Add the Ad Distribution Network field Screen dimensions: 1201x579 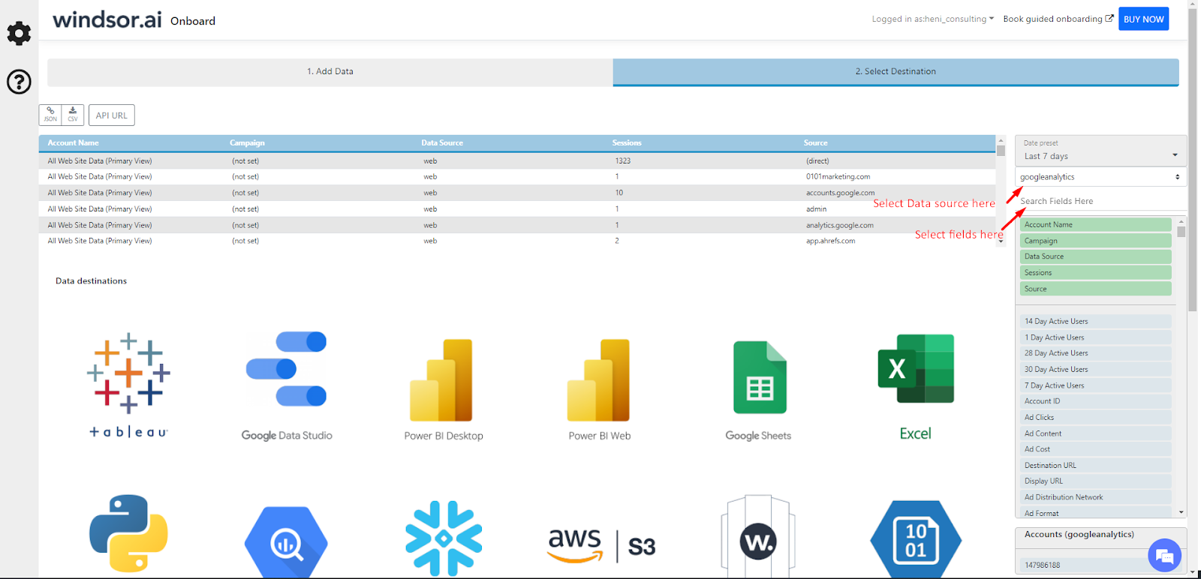click(x=1096, y=497)
